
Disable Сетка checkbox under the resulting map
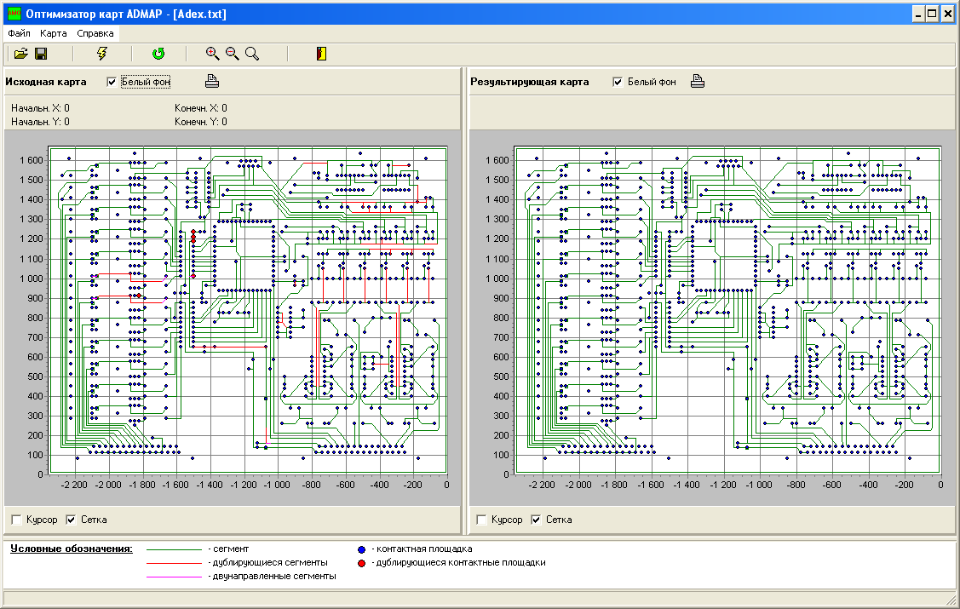pyautogui.click(x=536, y=520)
